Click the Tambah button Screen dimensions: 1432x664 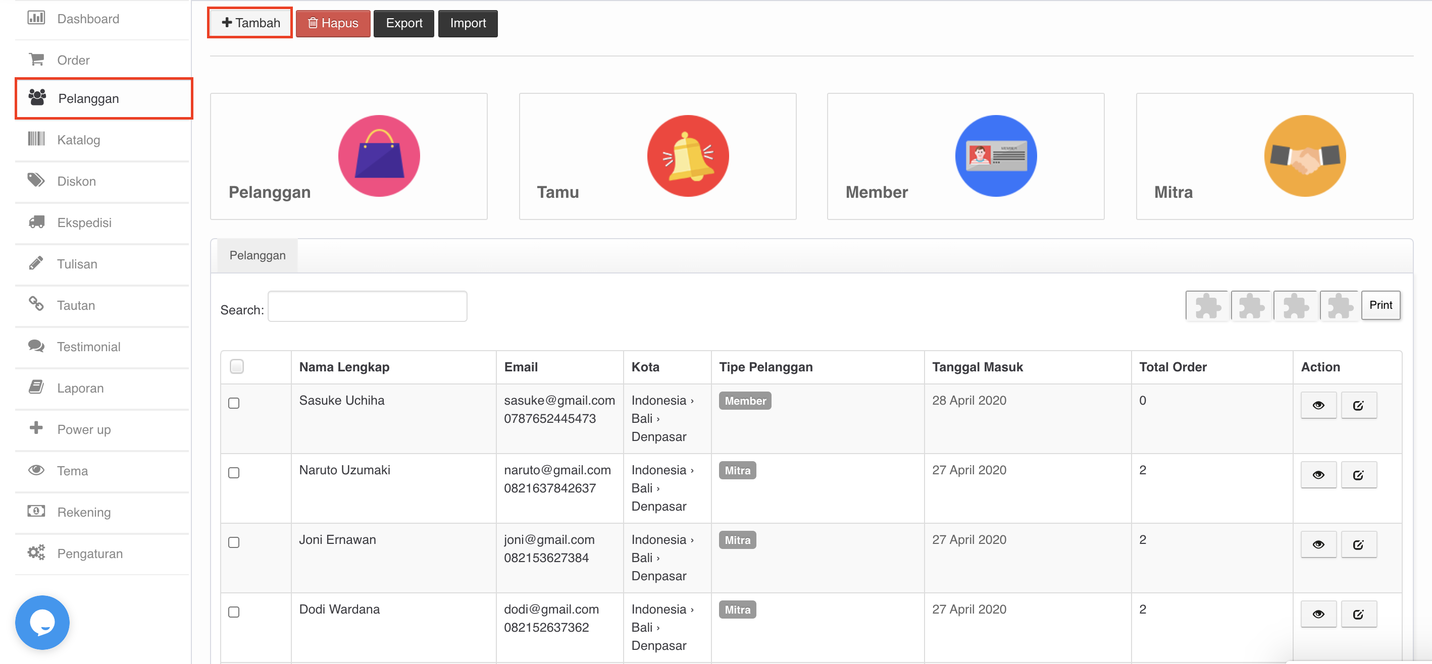tap(250, 23)
